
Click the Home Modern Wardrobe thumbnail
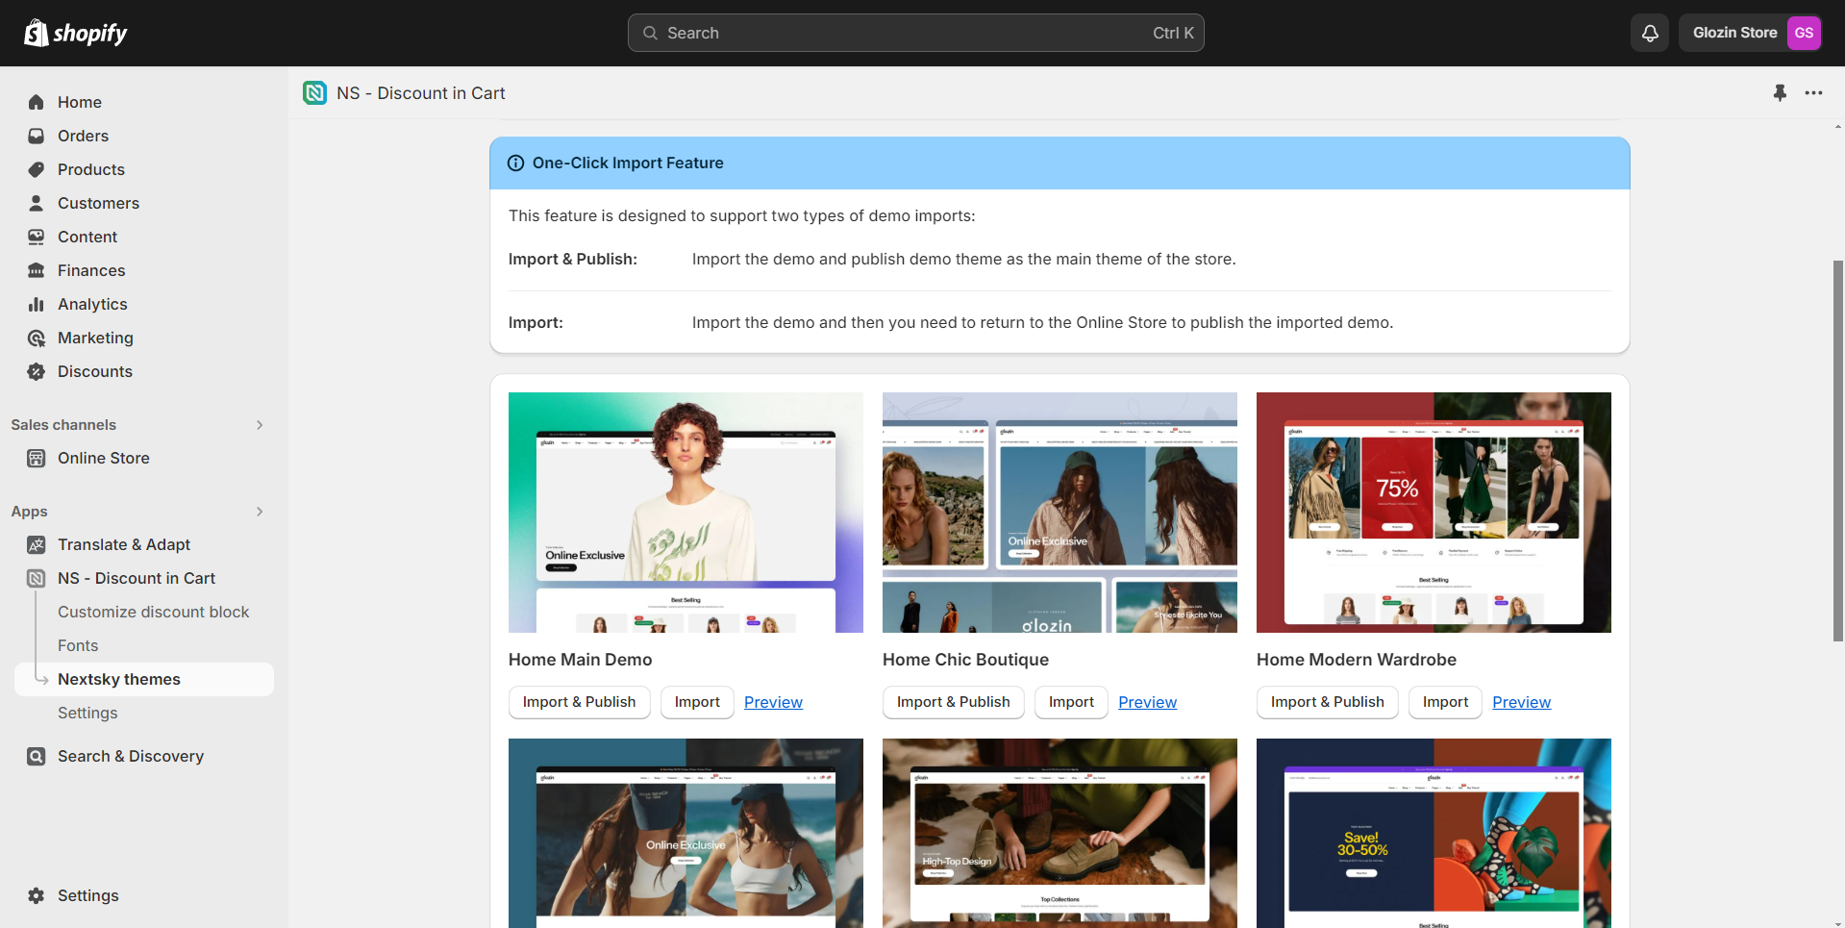tap(1434, 513)
